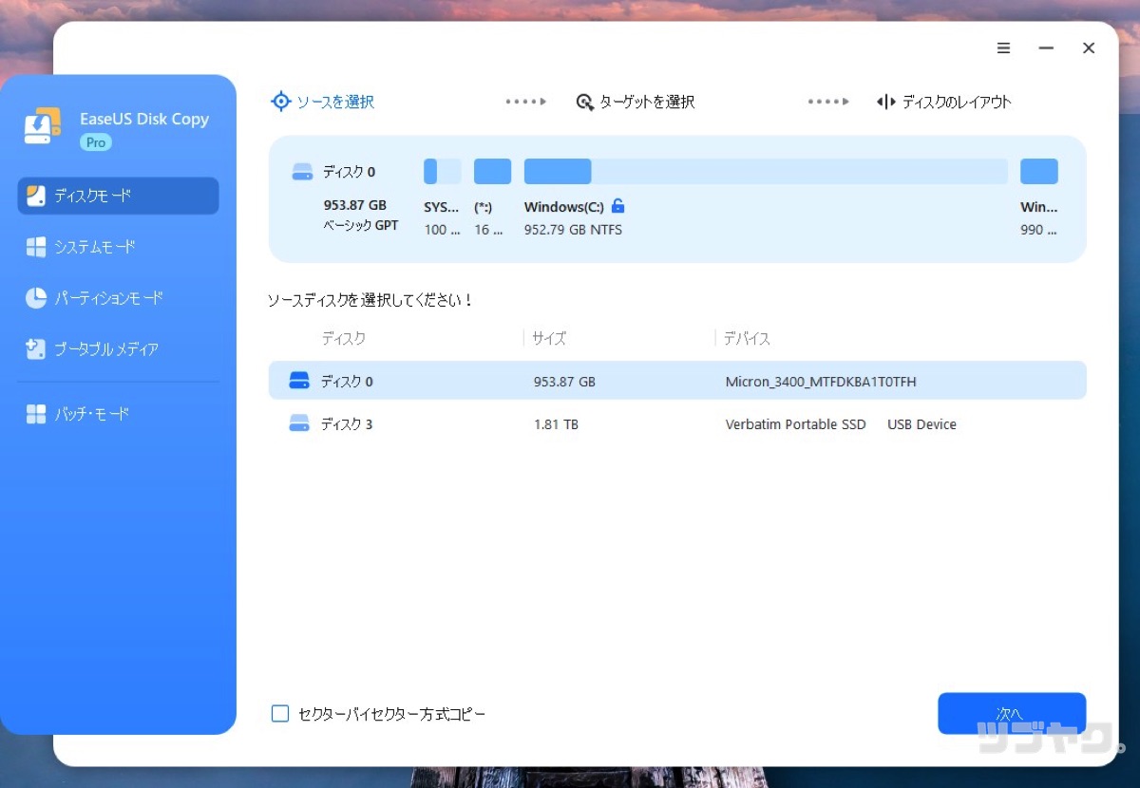Click the ディスクのレイアウト step label
This screenshot has width=1140, height=788.
(x=953, y=102)
